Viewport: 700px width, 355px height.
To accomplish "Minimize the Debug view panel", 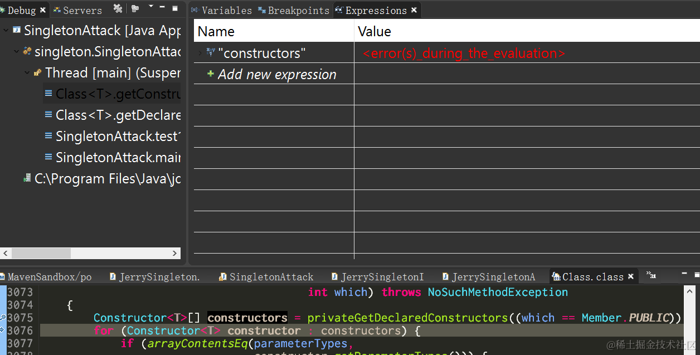I will point(162,7).
